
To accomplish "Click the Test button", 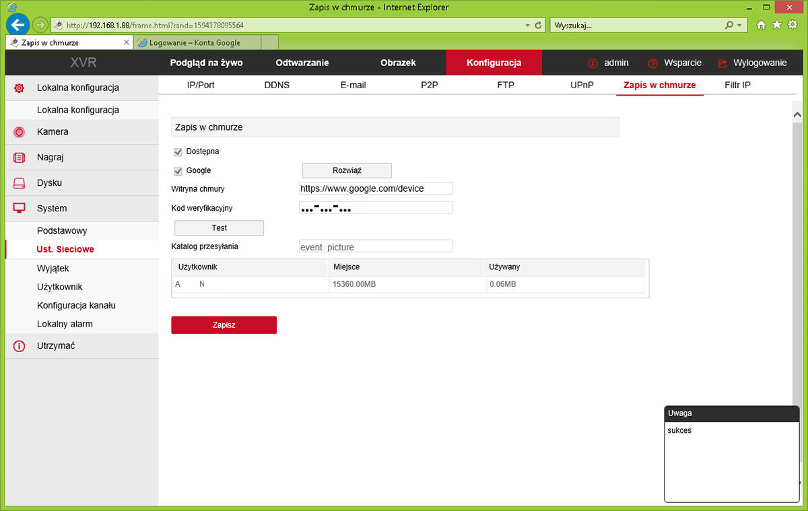I will (x=219, y=228).
